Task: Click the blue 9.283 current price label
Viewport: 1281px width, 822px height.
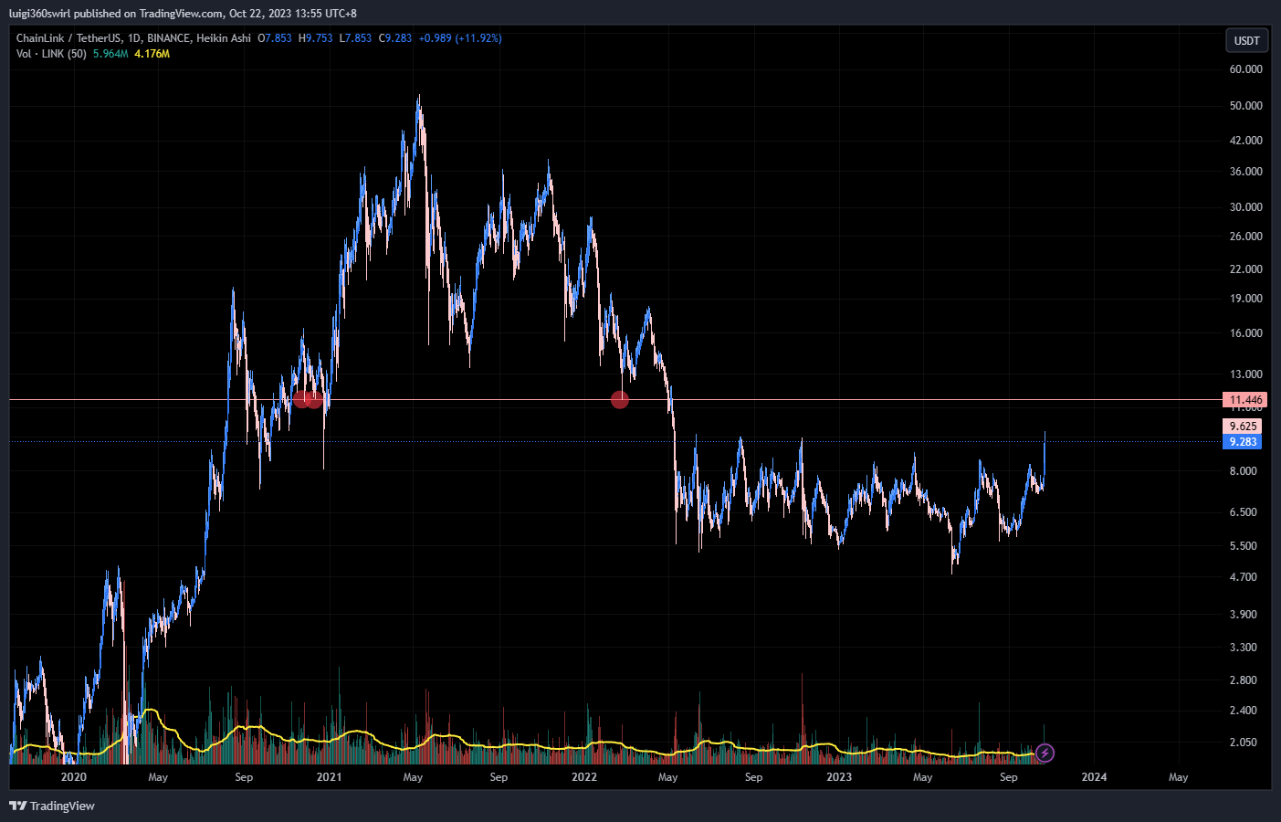Action: coord(1242,442)
